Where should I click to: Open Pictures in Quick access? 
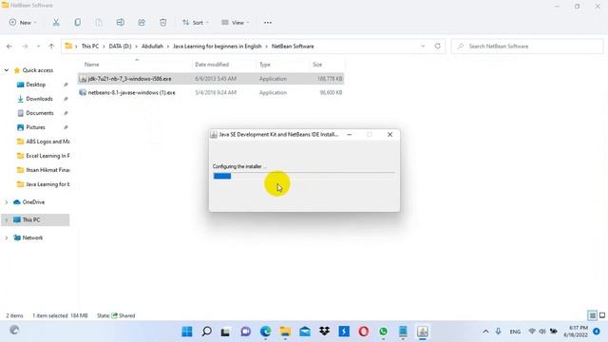[x=35, y=127]
